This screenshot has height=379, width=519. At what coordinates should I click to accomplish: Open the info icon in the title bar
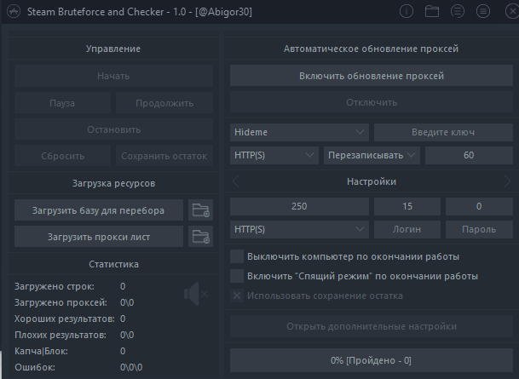click(x=407, y=12)
